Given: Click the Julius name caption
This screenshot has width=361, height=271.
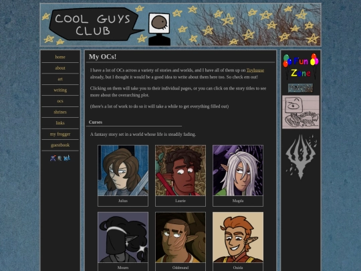Looking at the screenshot, I should [x=123, y=201].
